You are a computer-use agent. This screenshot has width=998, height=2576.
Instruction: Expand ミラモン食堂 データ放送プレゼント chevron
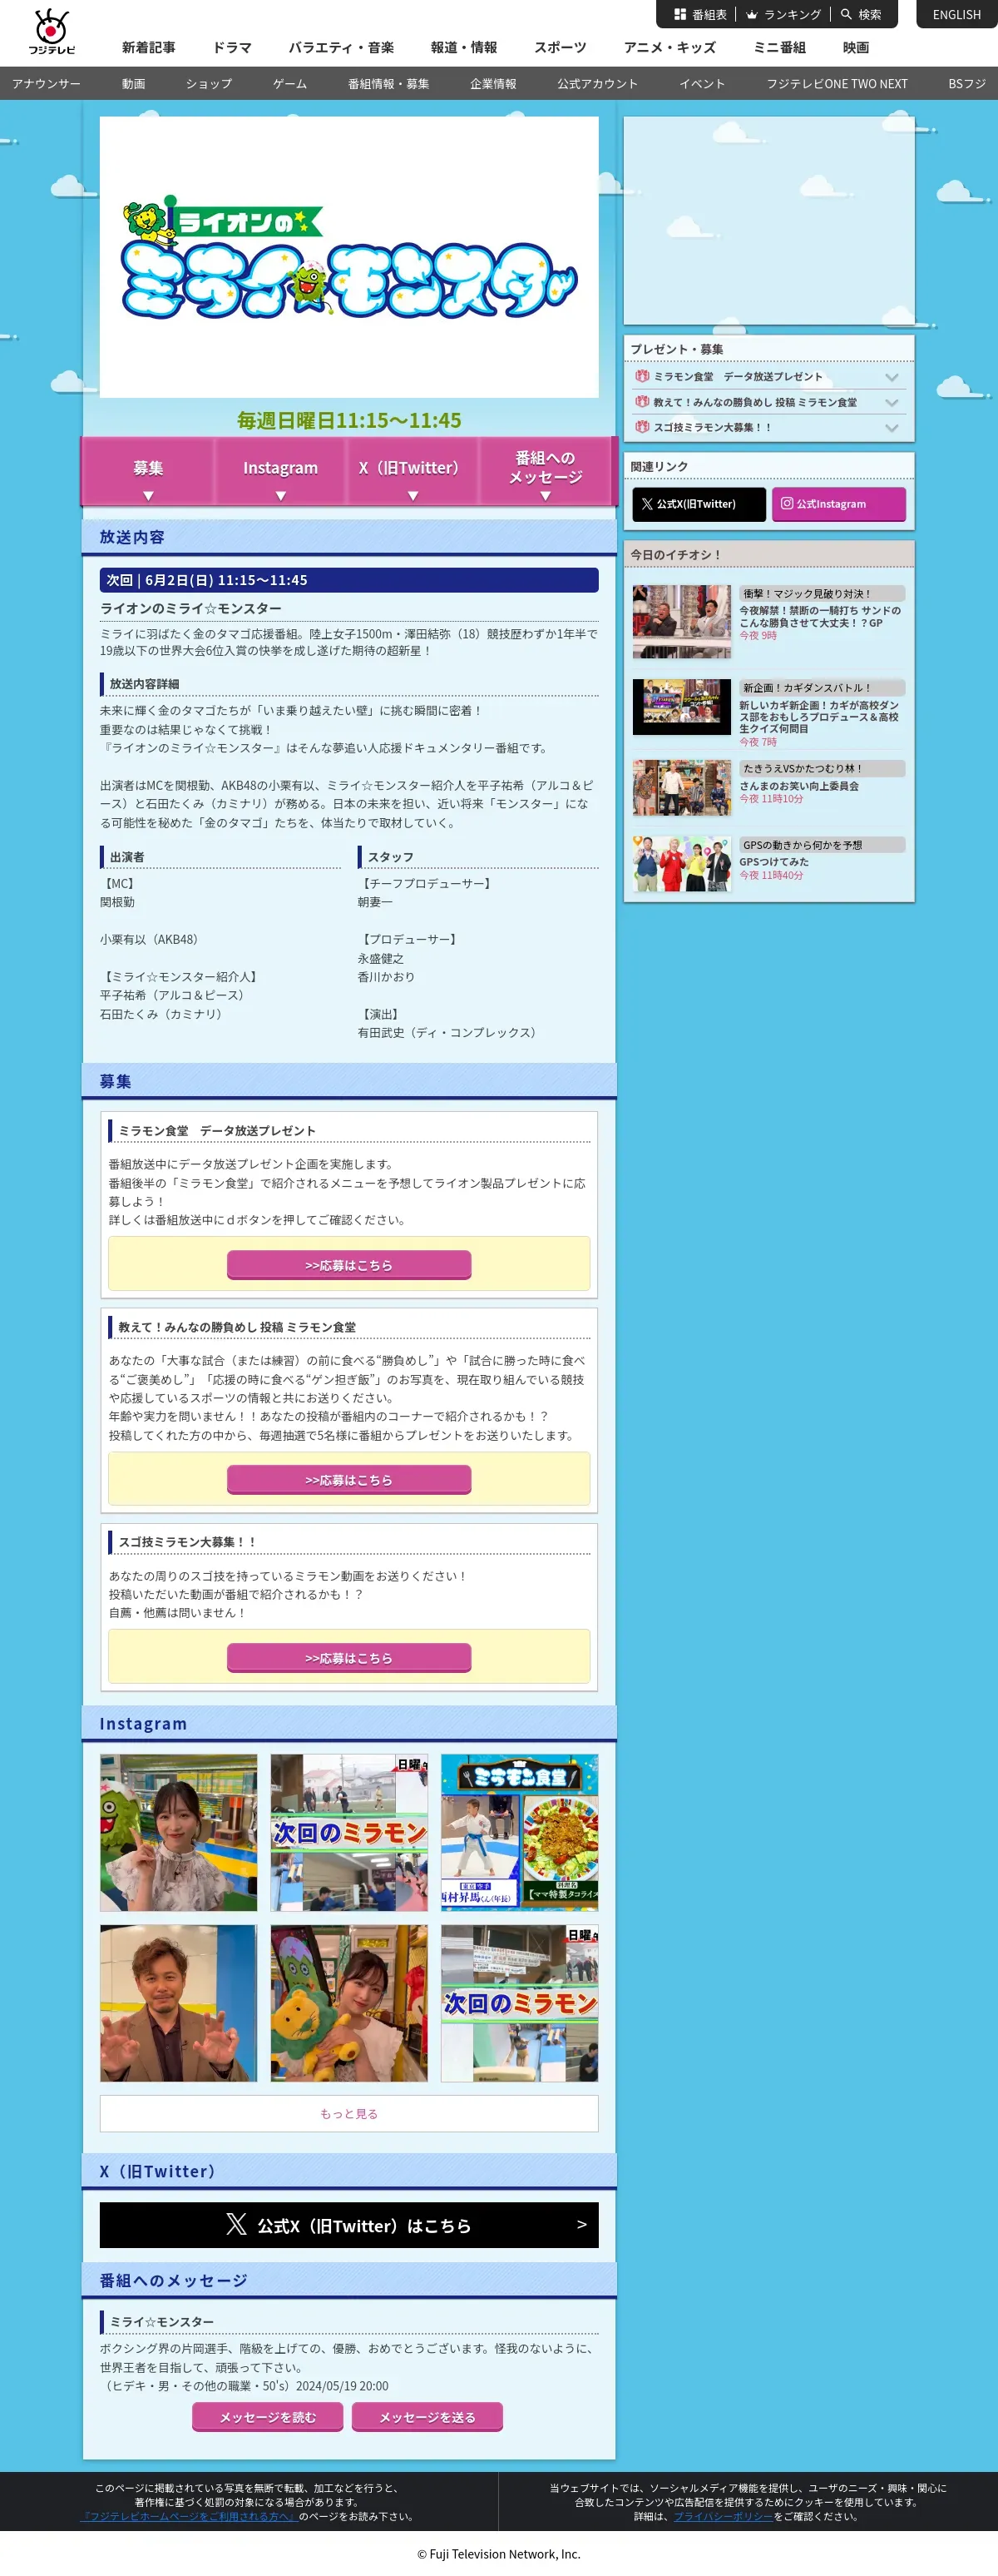(892, 377)
